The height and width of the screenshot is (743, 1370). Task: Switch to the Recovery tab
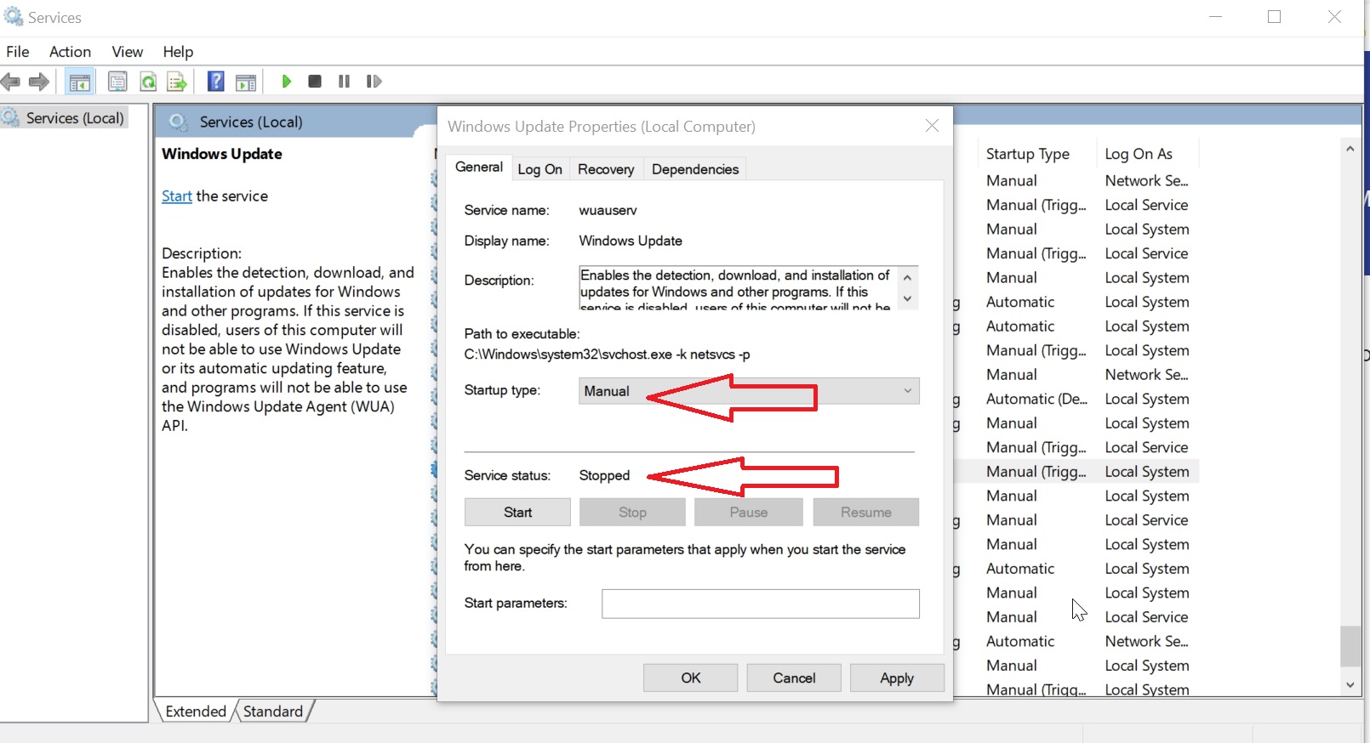pos(606,169)
